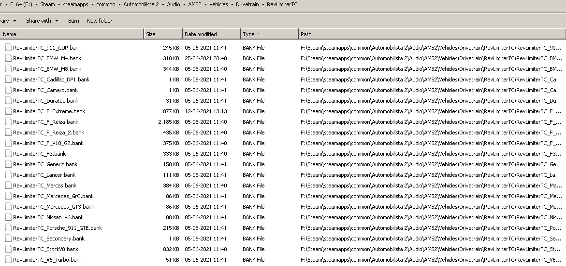Create a New folder from toolbar
Image resolution: width=566 pixels, height=266 pixels.
[100, 21]
